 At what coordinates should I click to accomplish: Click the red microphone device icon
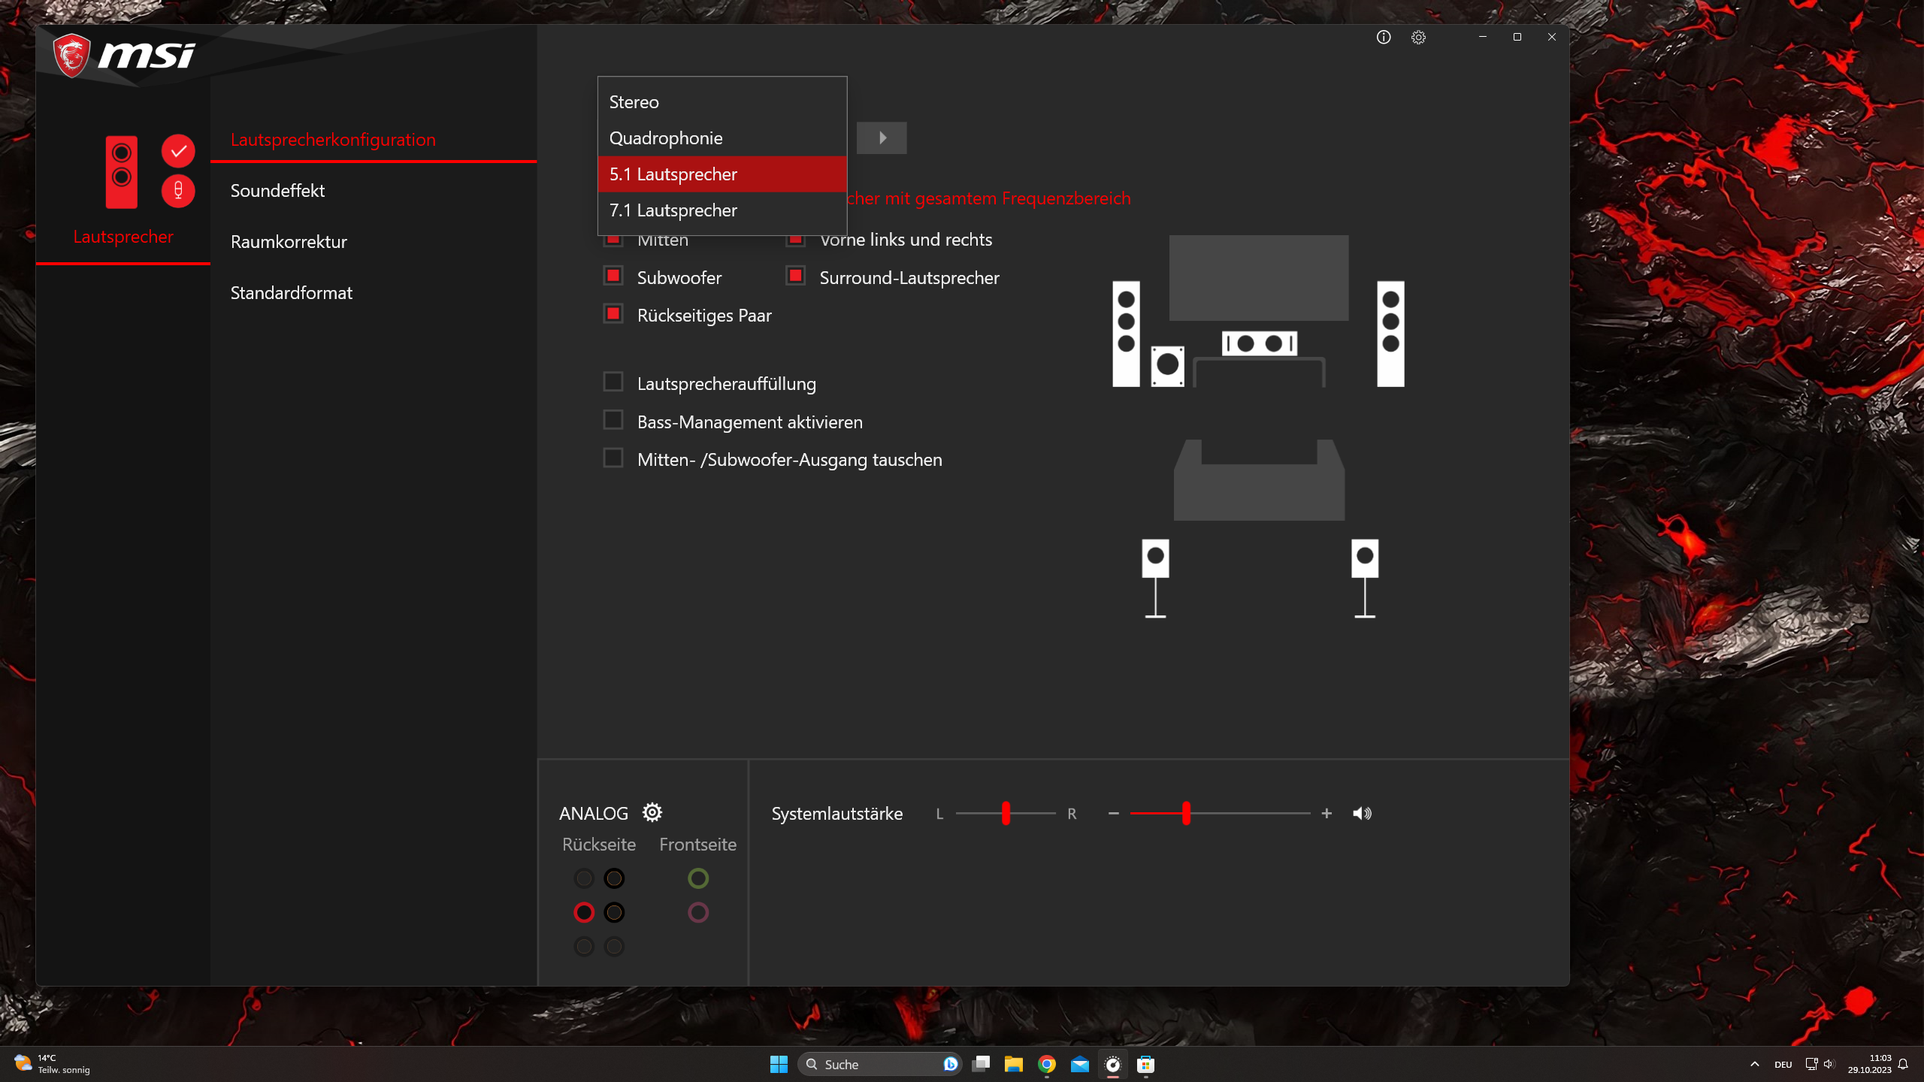(178, 190)
